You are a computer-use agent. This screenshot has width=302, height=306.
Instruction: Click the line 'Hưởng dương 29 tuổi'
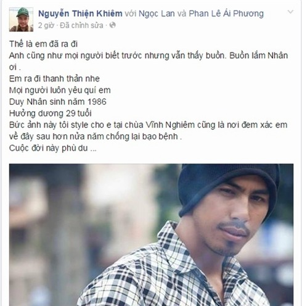(51, 114)
